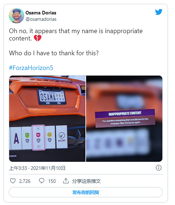Select the letter A plate tile
Screen dimensions: 175x205
(x=16, y=138)
